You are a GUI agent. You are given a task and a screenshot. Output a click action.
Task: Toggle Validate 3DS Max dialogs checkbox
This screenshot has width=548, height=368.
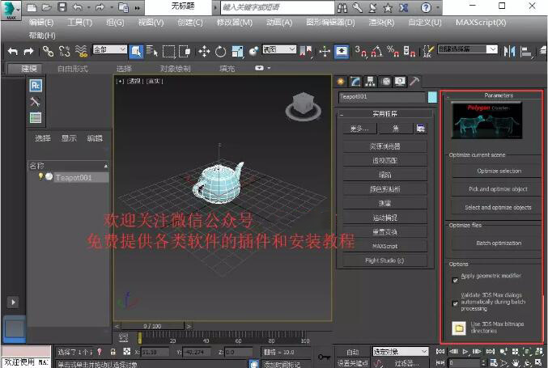coord(455,303)
